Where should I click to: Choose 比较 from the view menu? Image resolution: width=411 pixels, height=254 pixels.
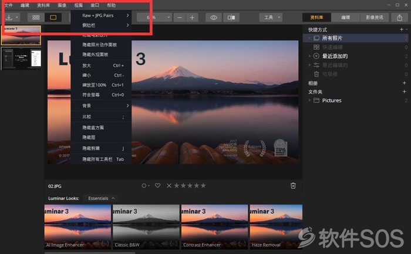tap(101, 117)
